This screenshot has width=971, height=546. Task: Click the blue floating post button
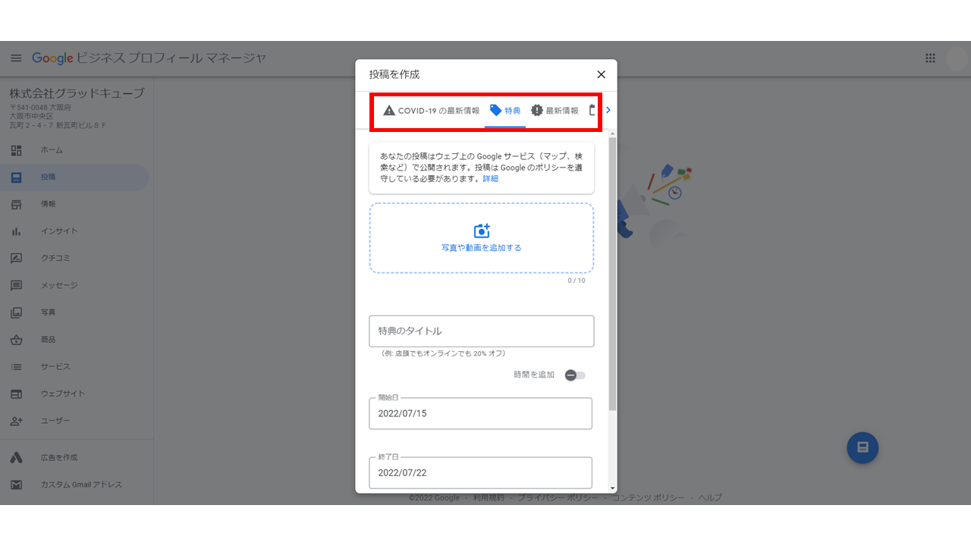pyautogui.click(x=863, y=447)
